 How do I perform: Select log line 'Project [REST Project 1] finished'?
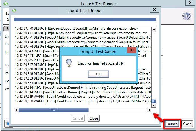(83, 92)
